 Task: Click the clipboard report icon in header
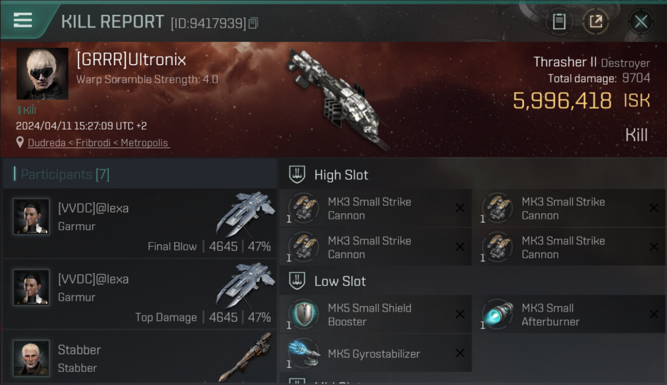(559, 22)
